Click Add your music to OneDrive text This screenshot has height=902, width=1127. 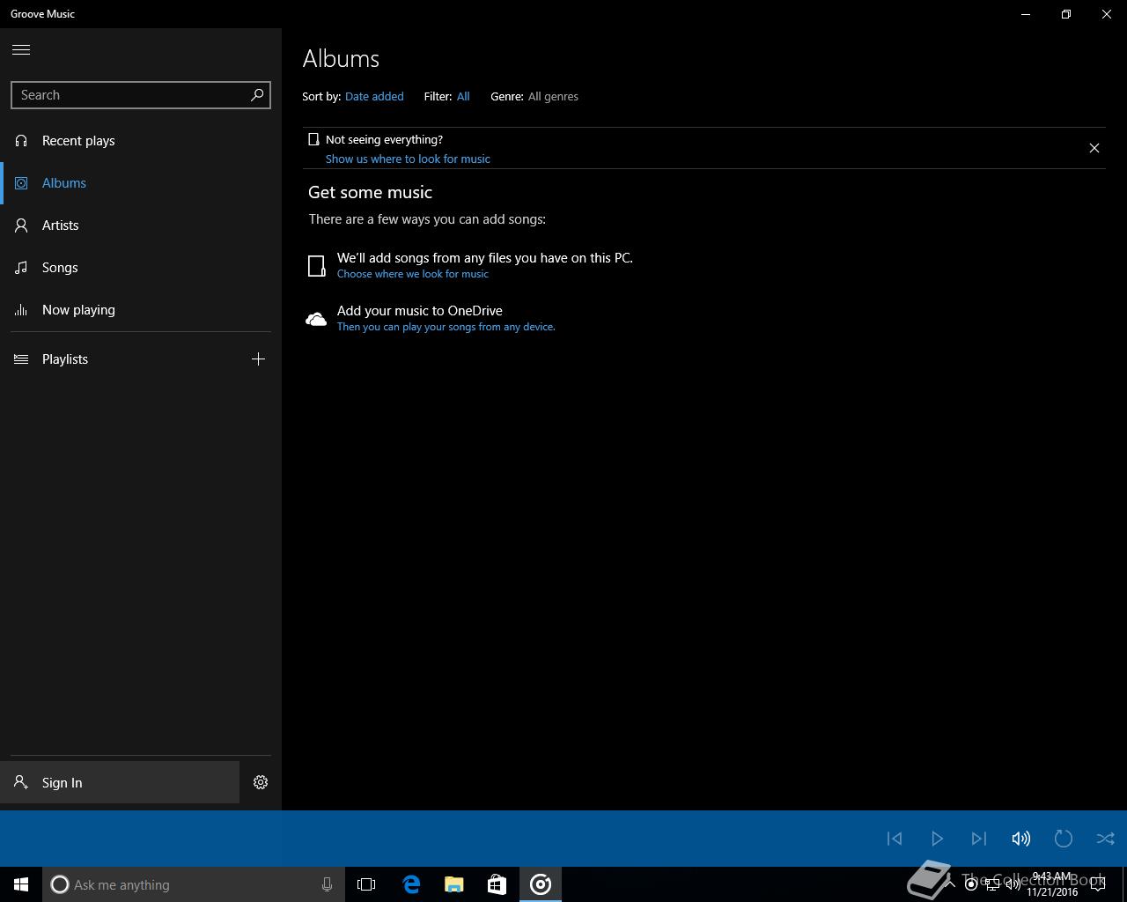click(x=419, y=311)
